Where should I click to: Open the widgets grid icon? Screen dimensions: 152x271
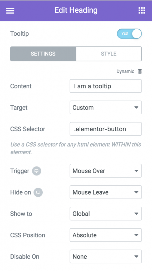click(x=142, y=10)
